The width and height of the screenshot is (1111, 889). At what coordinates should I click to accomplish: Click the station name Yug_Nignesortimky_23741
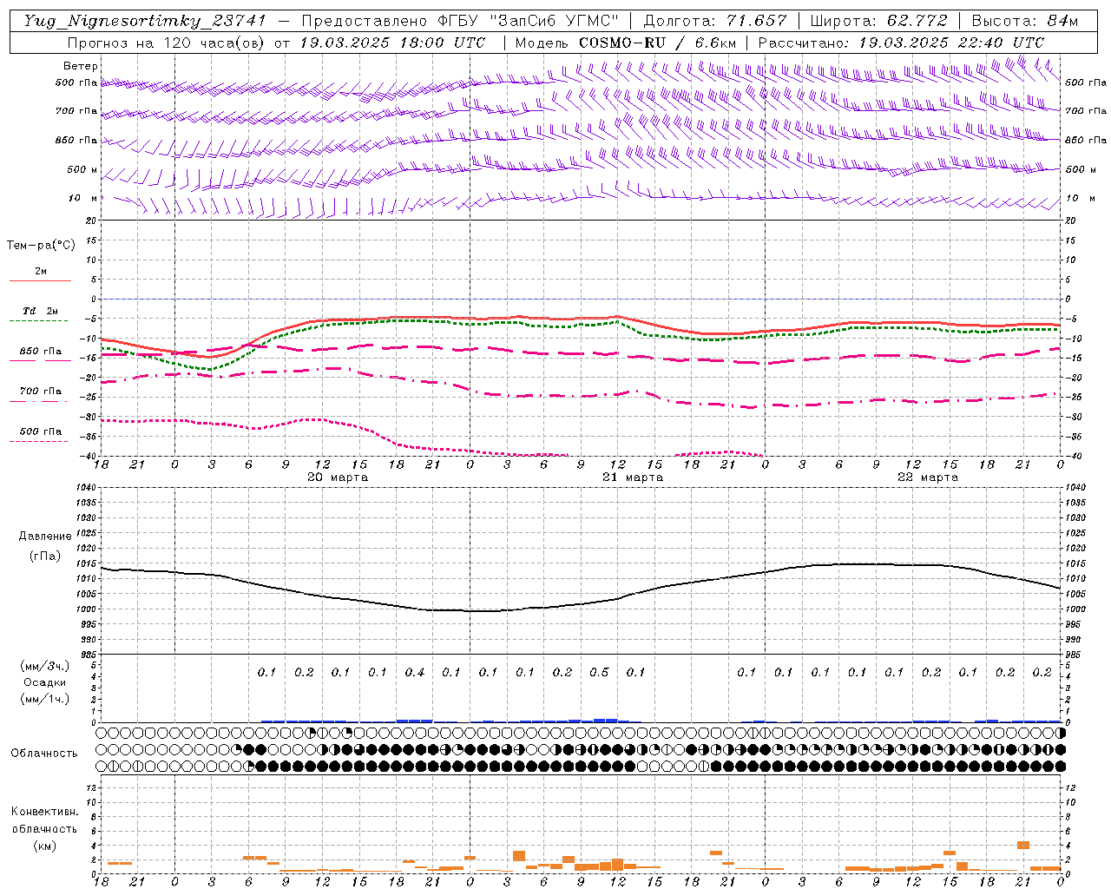click(145, 21)
